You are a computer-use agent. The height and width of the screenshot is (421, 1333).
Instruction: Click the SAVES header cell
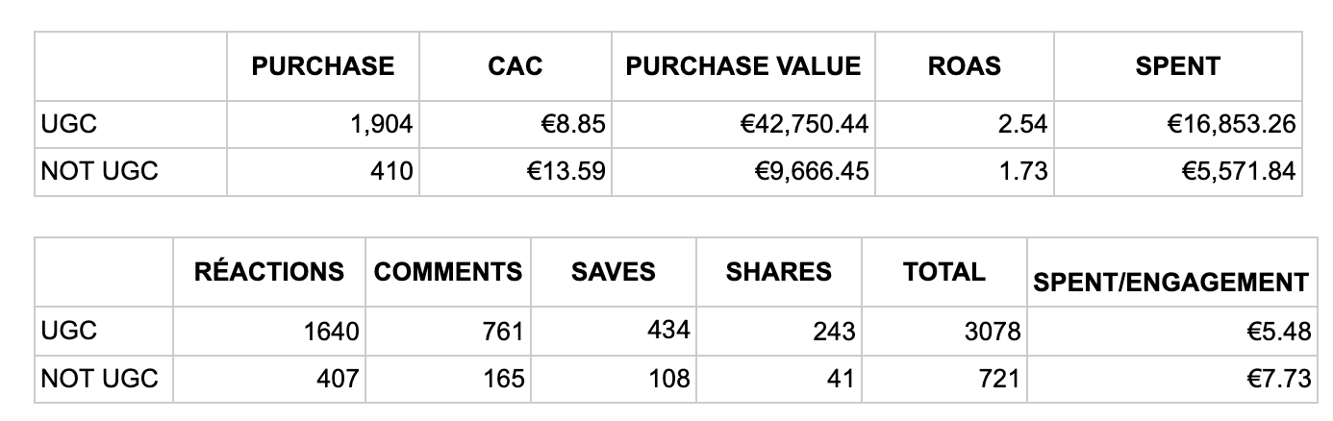point(613,272)
